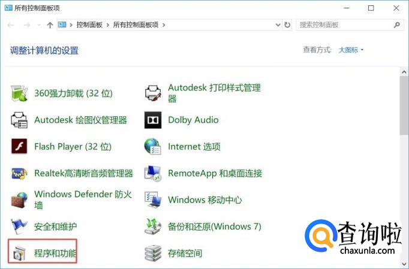Open Autodesk 打印样式管理器 link
This screenshot has height=269, width=409.
(214, 93)
